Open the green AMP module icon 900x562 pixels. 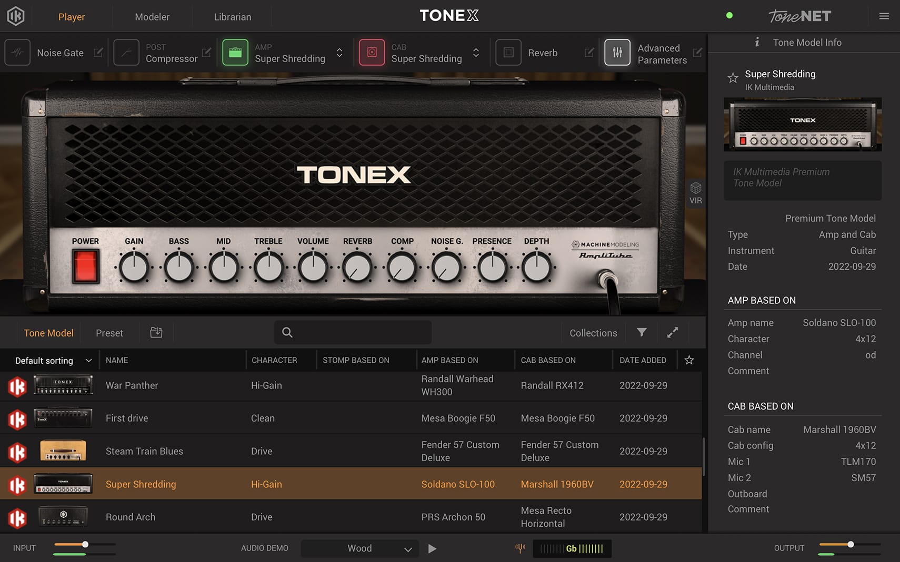(x=235, y=52)
